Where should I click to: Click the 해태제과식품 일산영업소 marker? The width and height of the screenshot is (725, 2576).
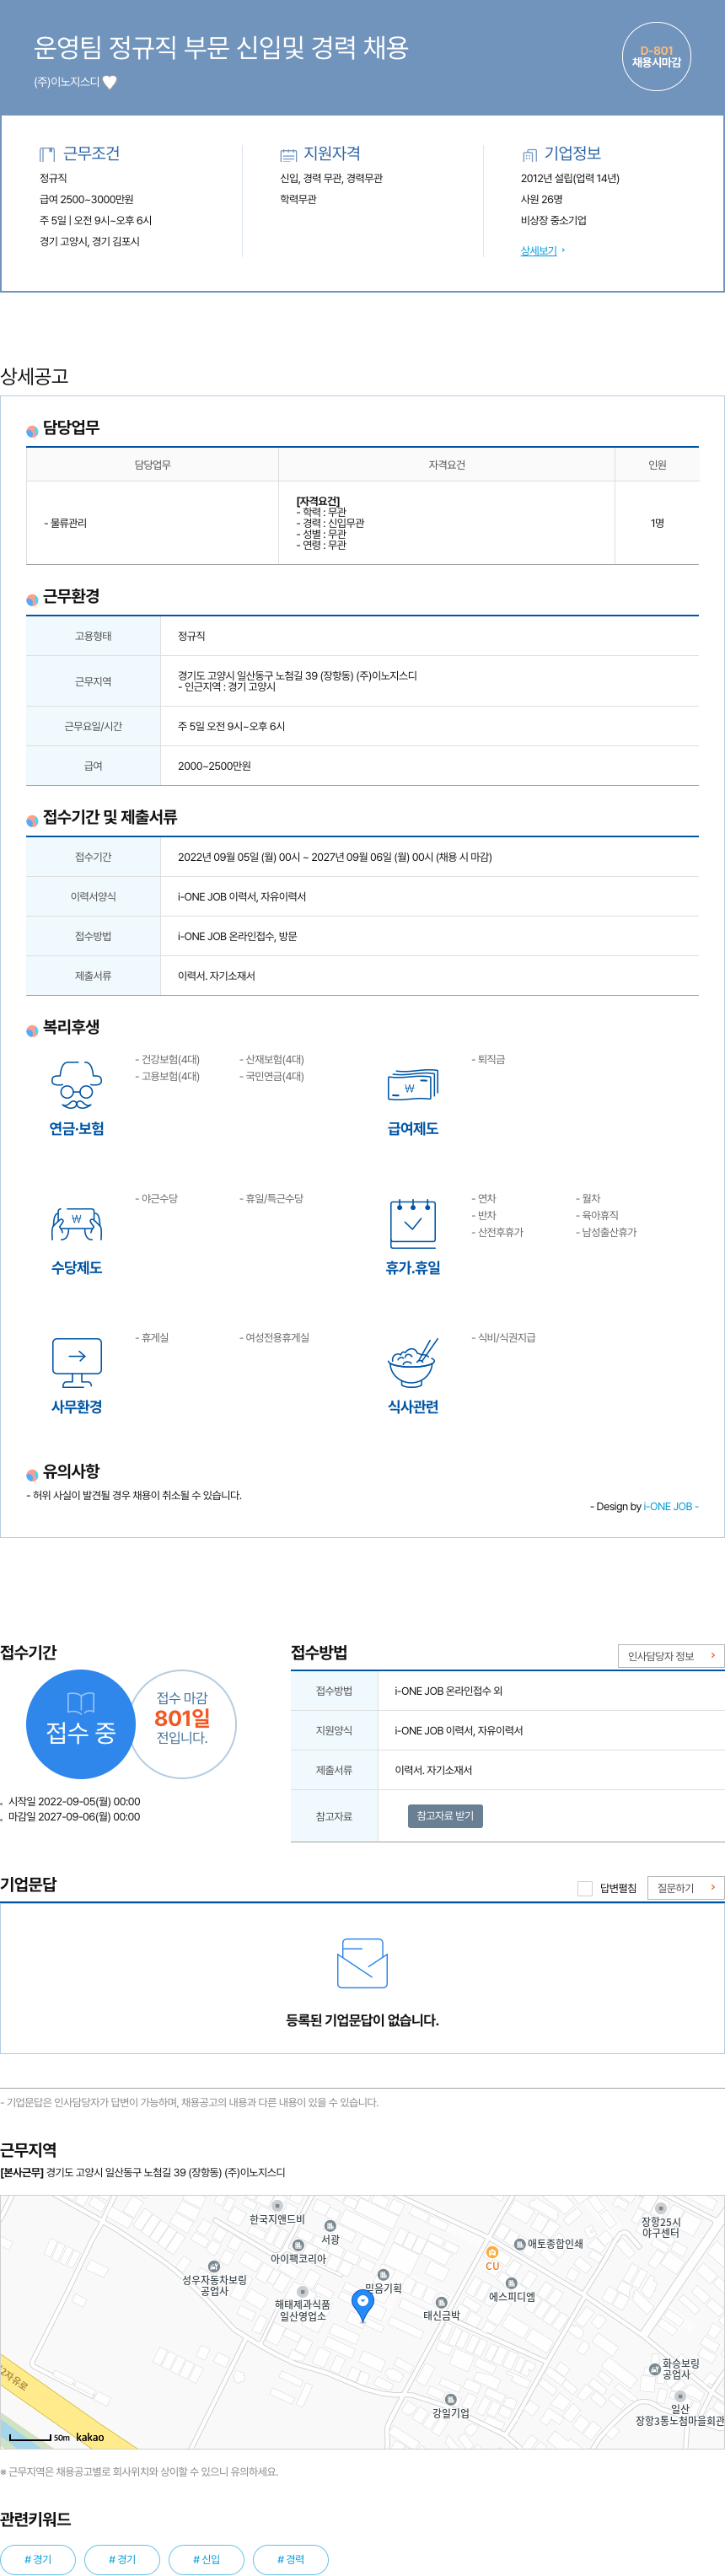pyautogui.click(x=302, y=2291)
